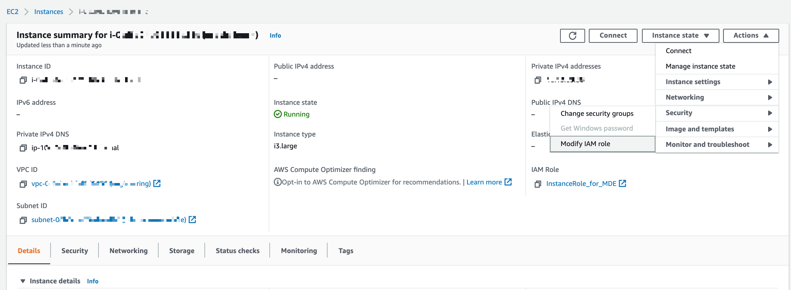The image size is (791, 290).
Task: Open subnet external link icon
Action: 192,220
